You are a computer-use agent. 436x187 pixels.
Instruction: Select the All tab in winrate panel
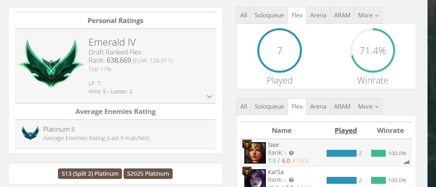(x=244, y=15)
